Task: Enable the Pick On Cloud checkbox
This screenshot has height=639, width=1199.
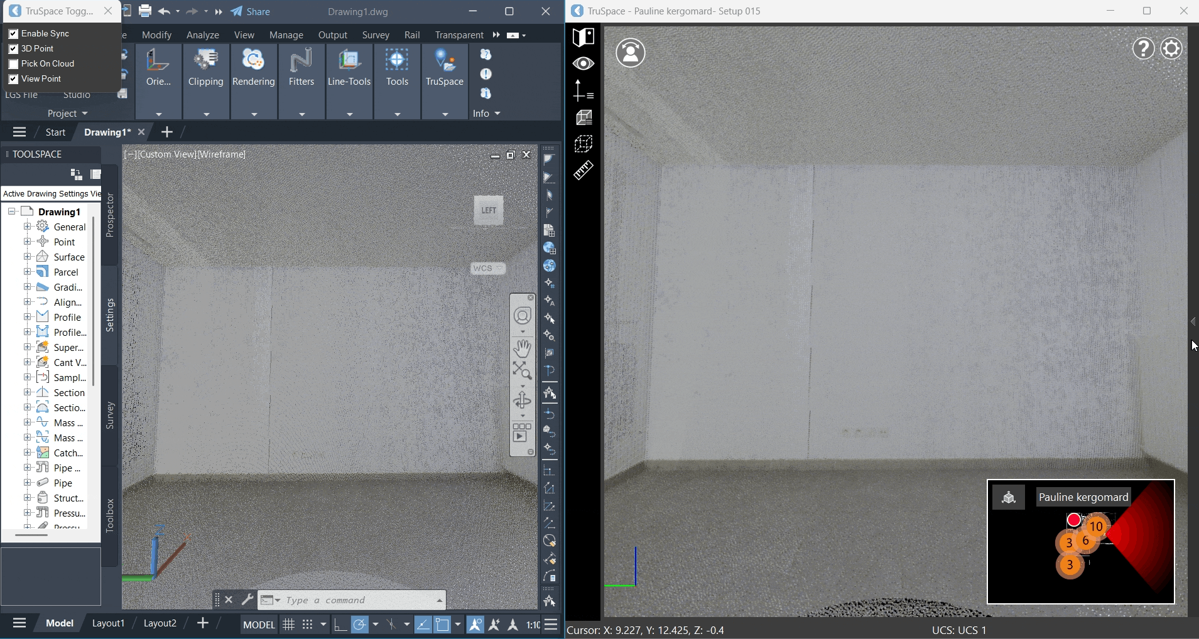Action: (13, 64)
